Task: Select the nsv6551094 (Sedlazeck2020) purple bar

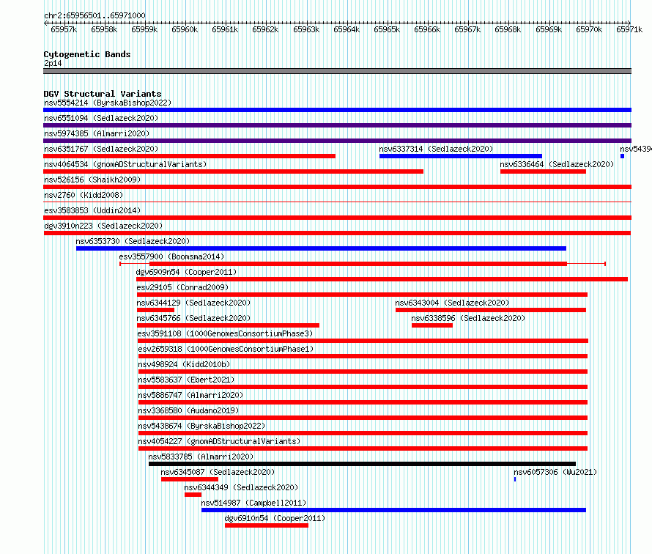Action: click(x=337, y=125)
